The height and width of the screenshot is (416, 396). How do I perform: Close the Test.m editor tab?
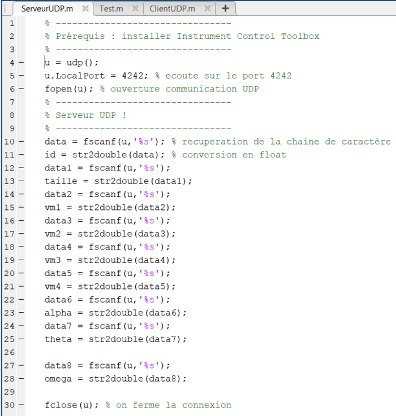click(x=135, y=8)
